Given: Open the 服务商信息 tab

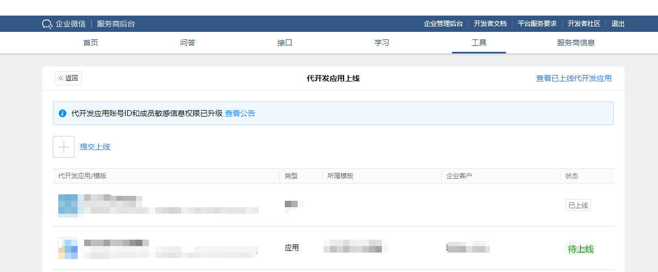Looking at the screenshot, I should point(576,43).
